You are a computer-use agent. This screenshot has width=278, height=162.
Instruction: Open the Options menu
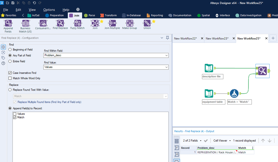(49, 10)
